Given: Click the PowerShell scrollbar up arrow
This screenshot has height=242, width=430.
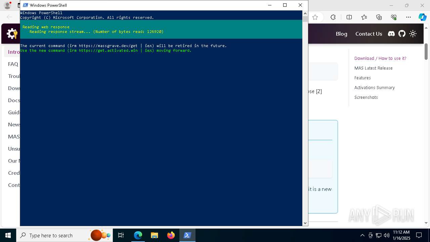Looking at the screenshot, I should pyautogui.click(x=305, y=13).
